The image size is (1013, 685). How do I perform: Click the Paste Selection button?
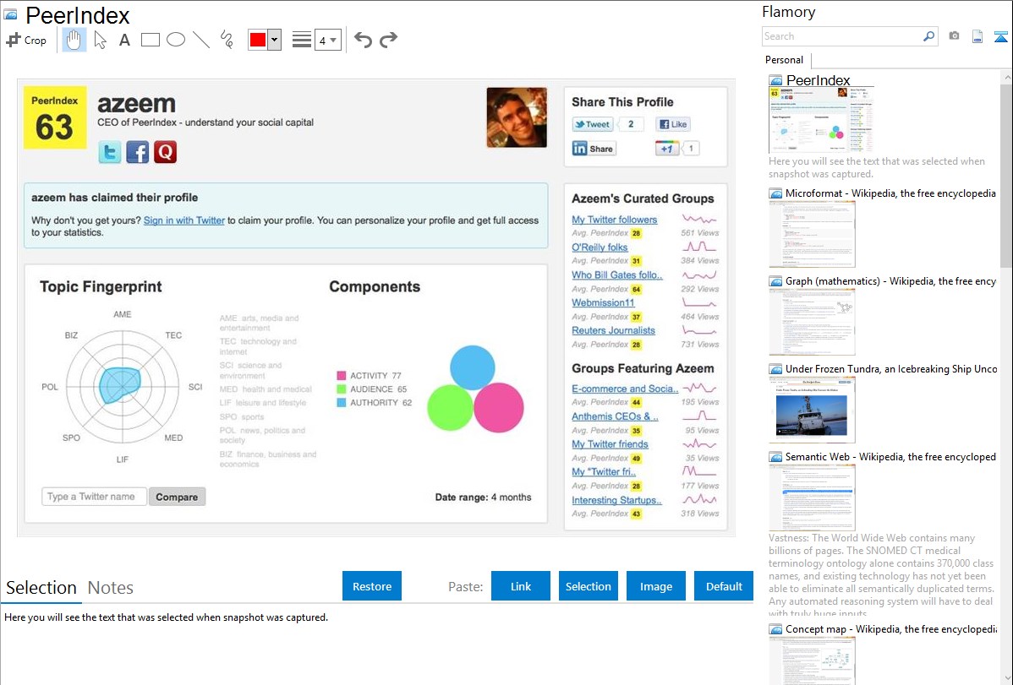588,586
